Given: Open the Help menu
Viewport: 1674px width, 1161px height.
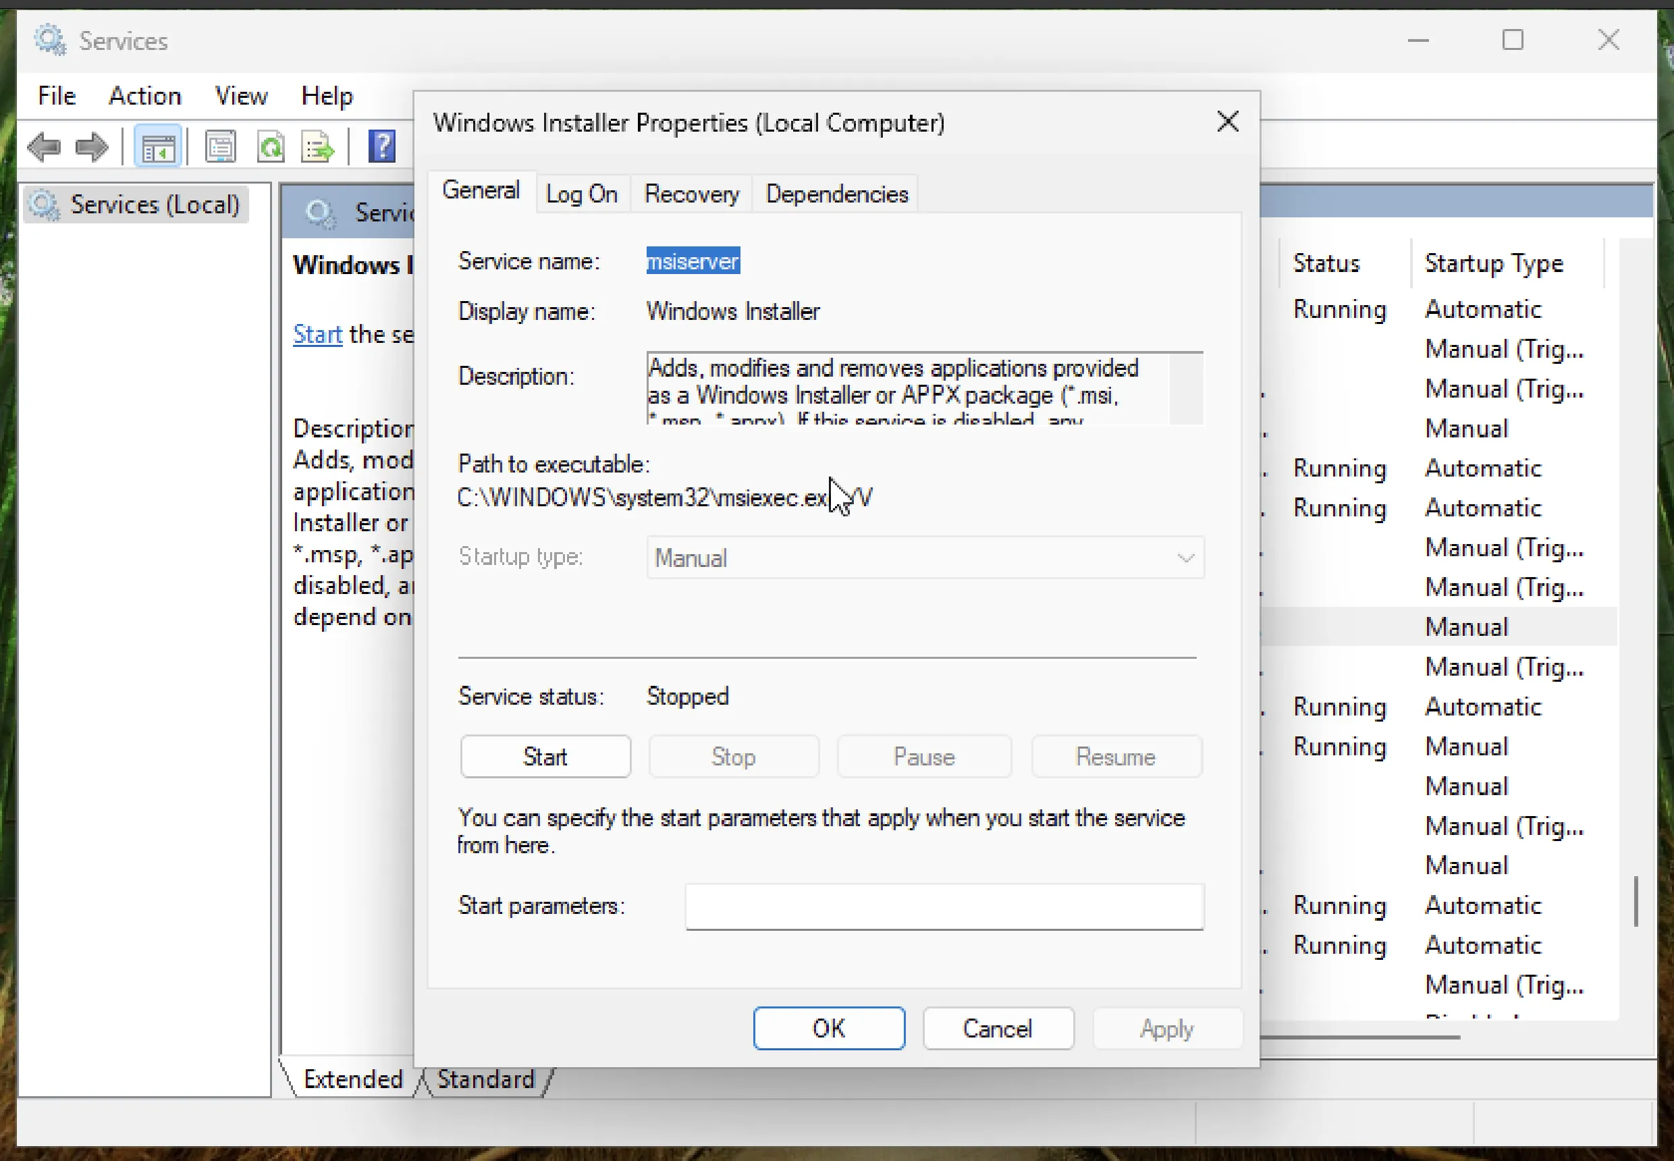Looking at the screenshot, I should click(327, 95).
